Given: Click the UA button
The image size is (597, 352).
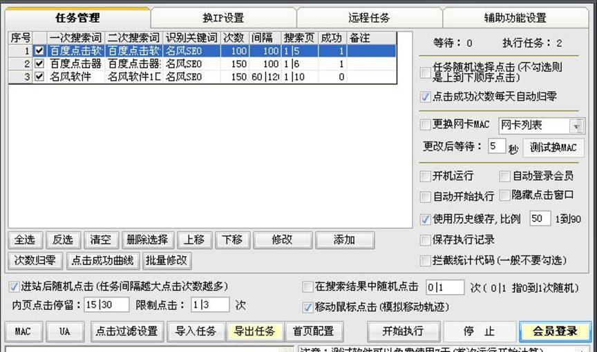Looking at the screenshot, I should 65,331.
